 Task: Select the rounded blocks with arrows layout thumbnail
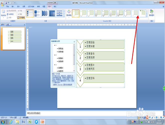pyautogui.click(x=37, y=13)
